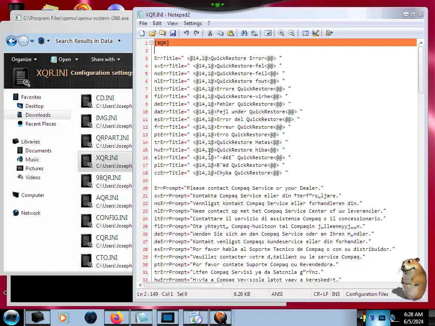Viewport: 435px width, 326px height.
Task: Select Network in navigation pane
Action: point(31,213)
